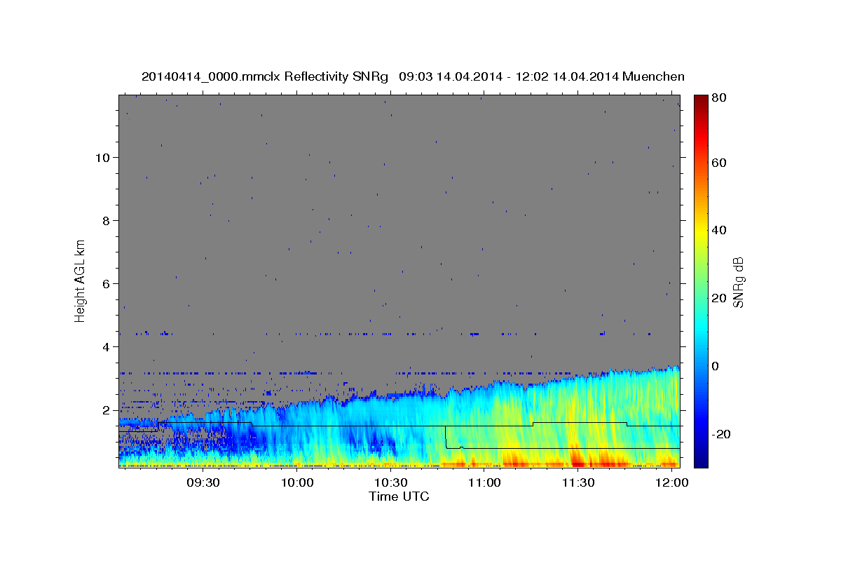This screenshot has height=561, width=841.
Task: Click the colorbar value 80
Action: 718,97
